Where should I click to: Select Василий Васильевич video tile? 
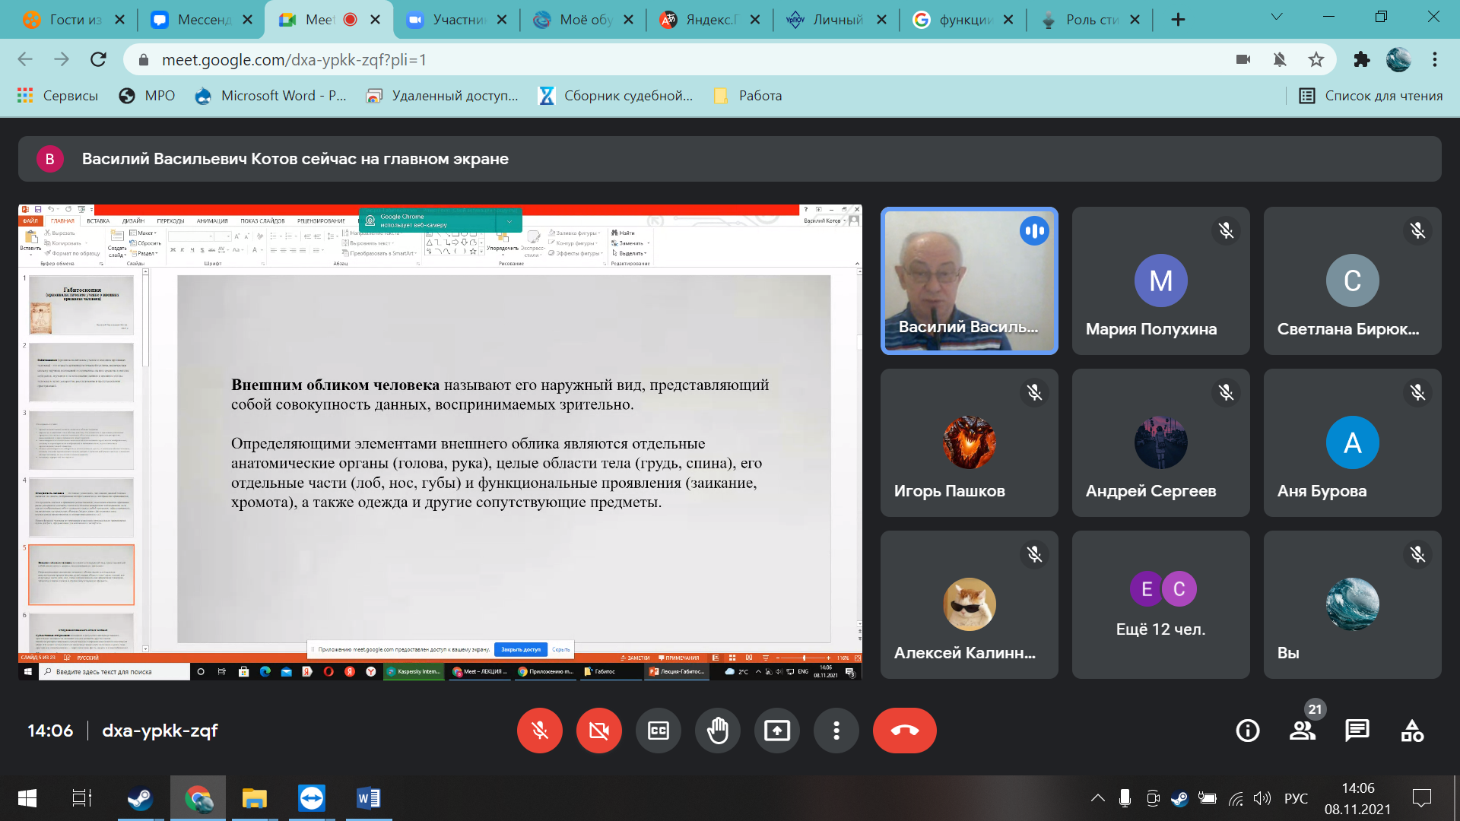[x=969, y=281]
